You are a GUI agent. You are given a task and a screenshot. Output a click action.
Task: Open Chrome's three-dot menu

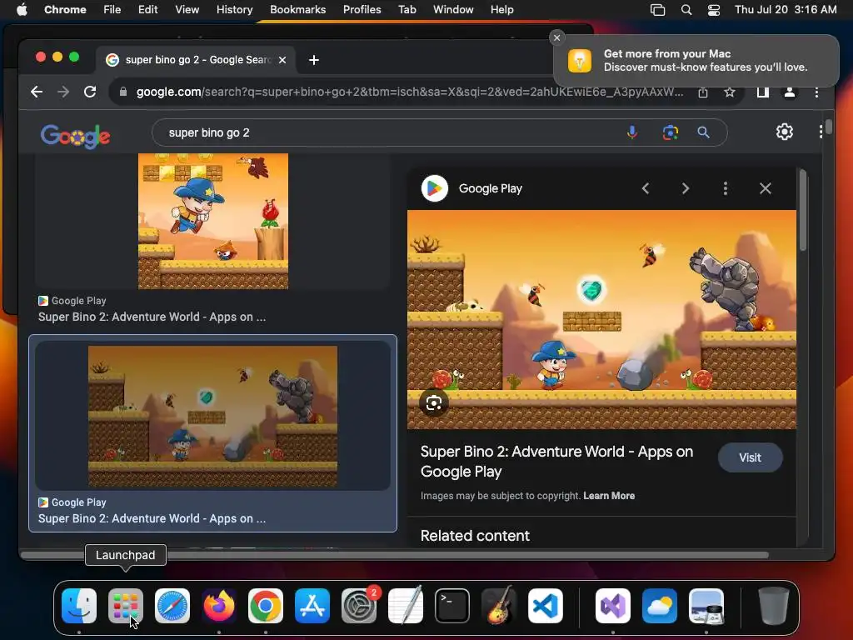pos(816,92)
